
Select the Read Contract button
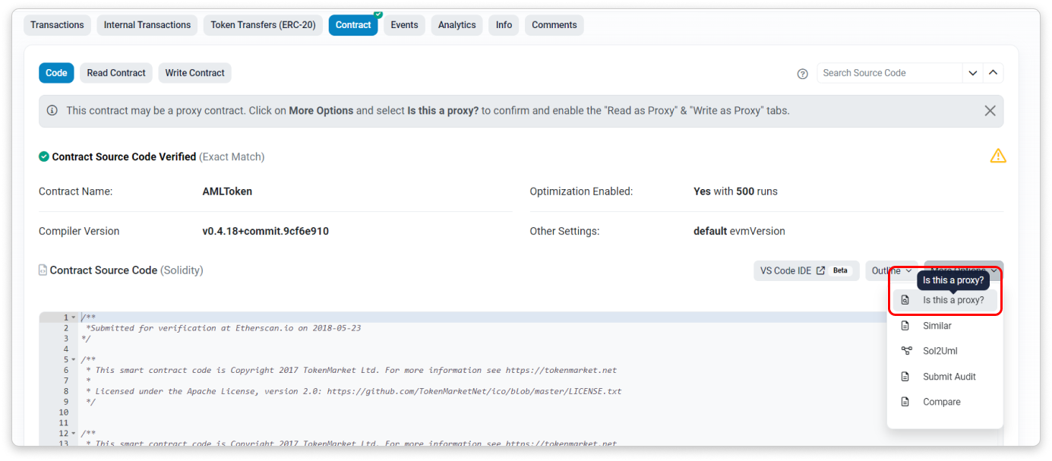click(x=116, y=73)
